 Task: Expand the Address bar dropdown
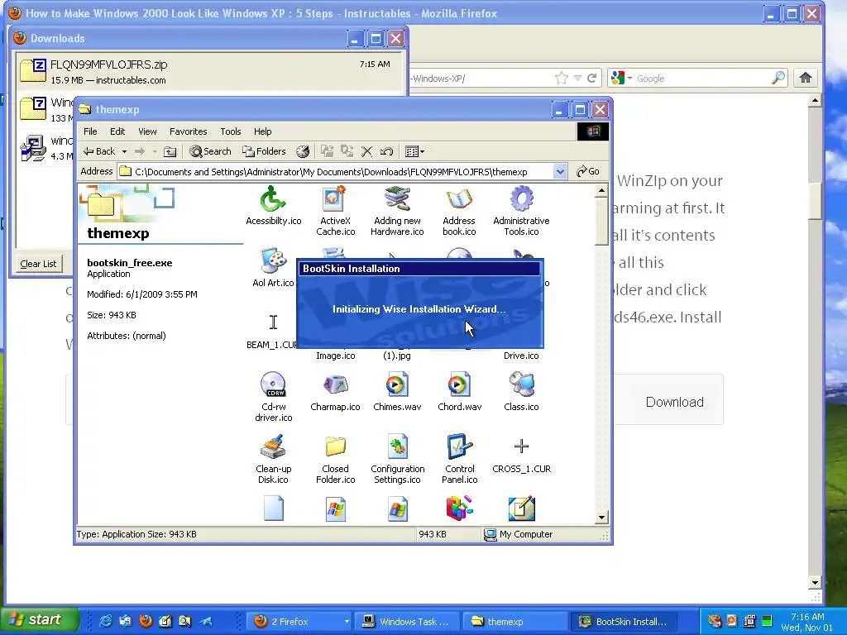(x=560, y=172)
